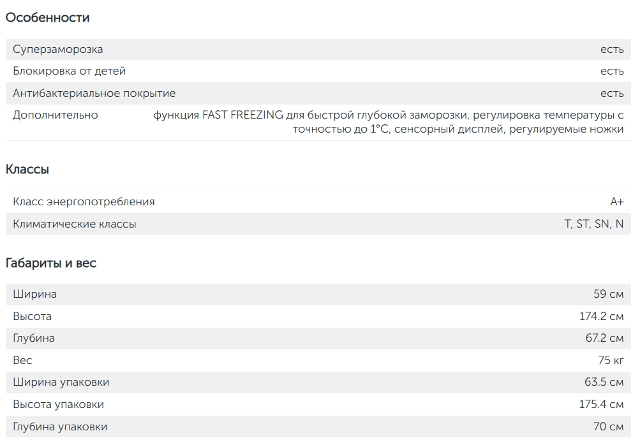This screenshot has height=445, width=633.
Task: Click the "Антибактериальное покрытие" row label
Action: coord(94,93)
